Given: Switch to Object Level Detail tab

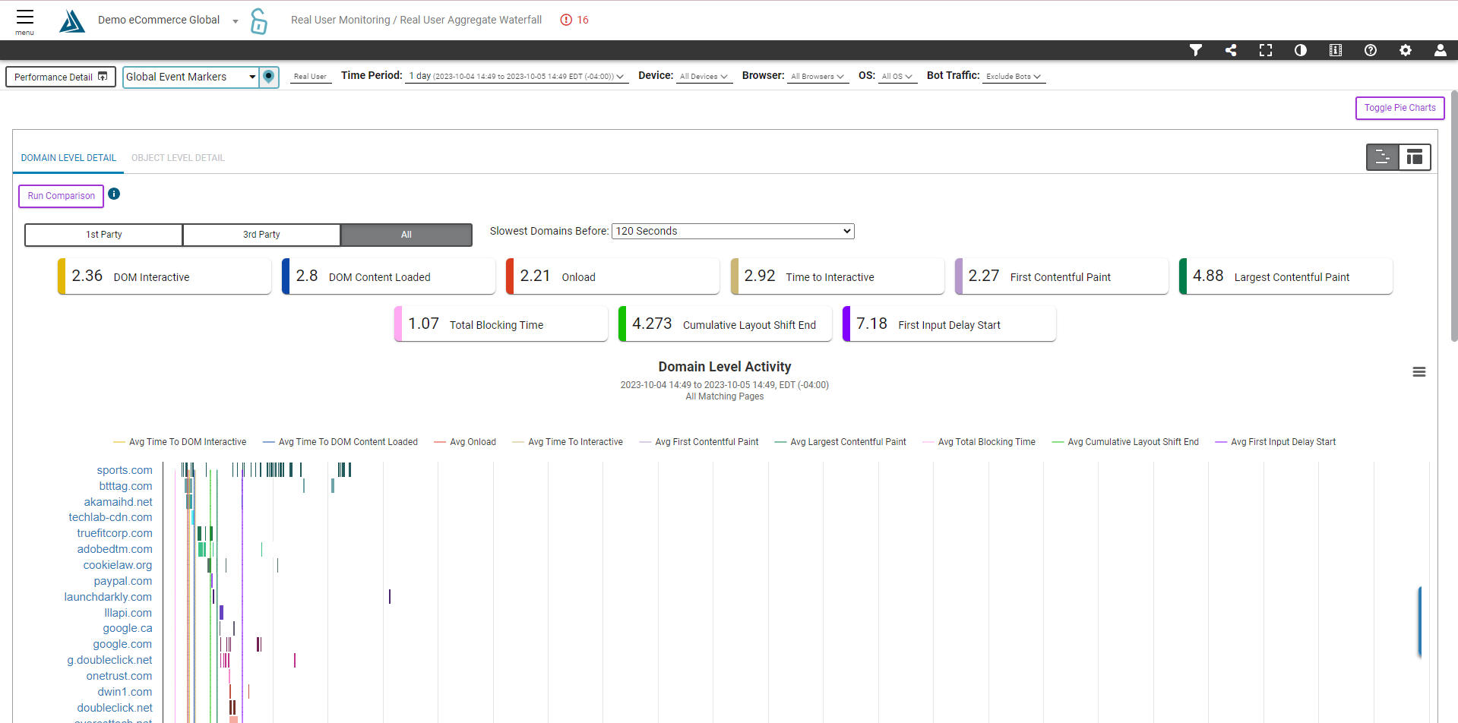Looking at the screenshot, I should click(x=178, y=158).
